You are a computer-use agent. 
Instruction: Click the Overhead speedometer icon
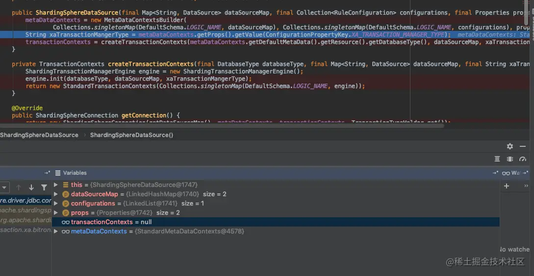point(523,159)
